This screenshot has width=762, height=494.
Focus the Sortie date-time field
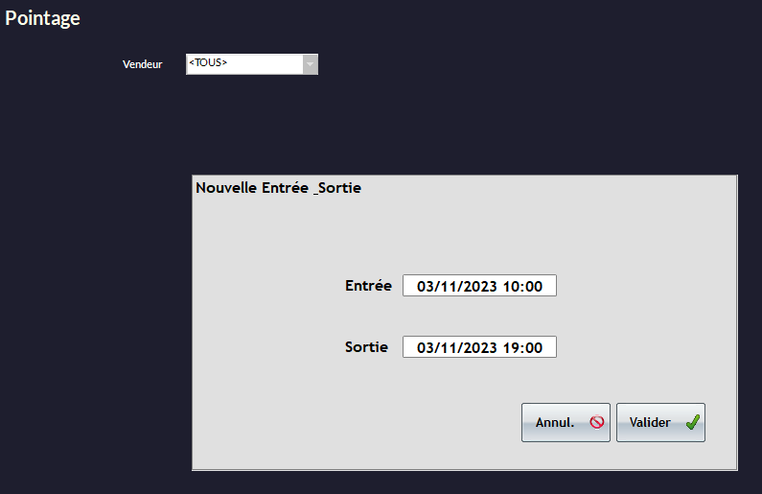[479, 347]
